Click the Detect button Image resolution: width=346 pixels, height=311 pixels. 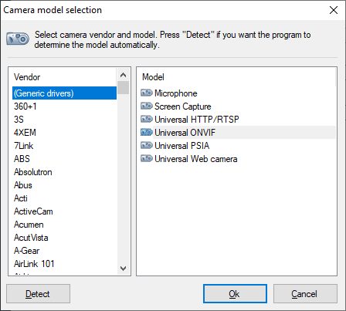click(38, 294)
